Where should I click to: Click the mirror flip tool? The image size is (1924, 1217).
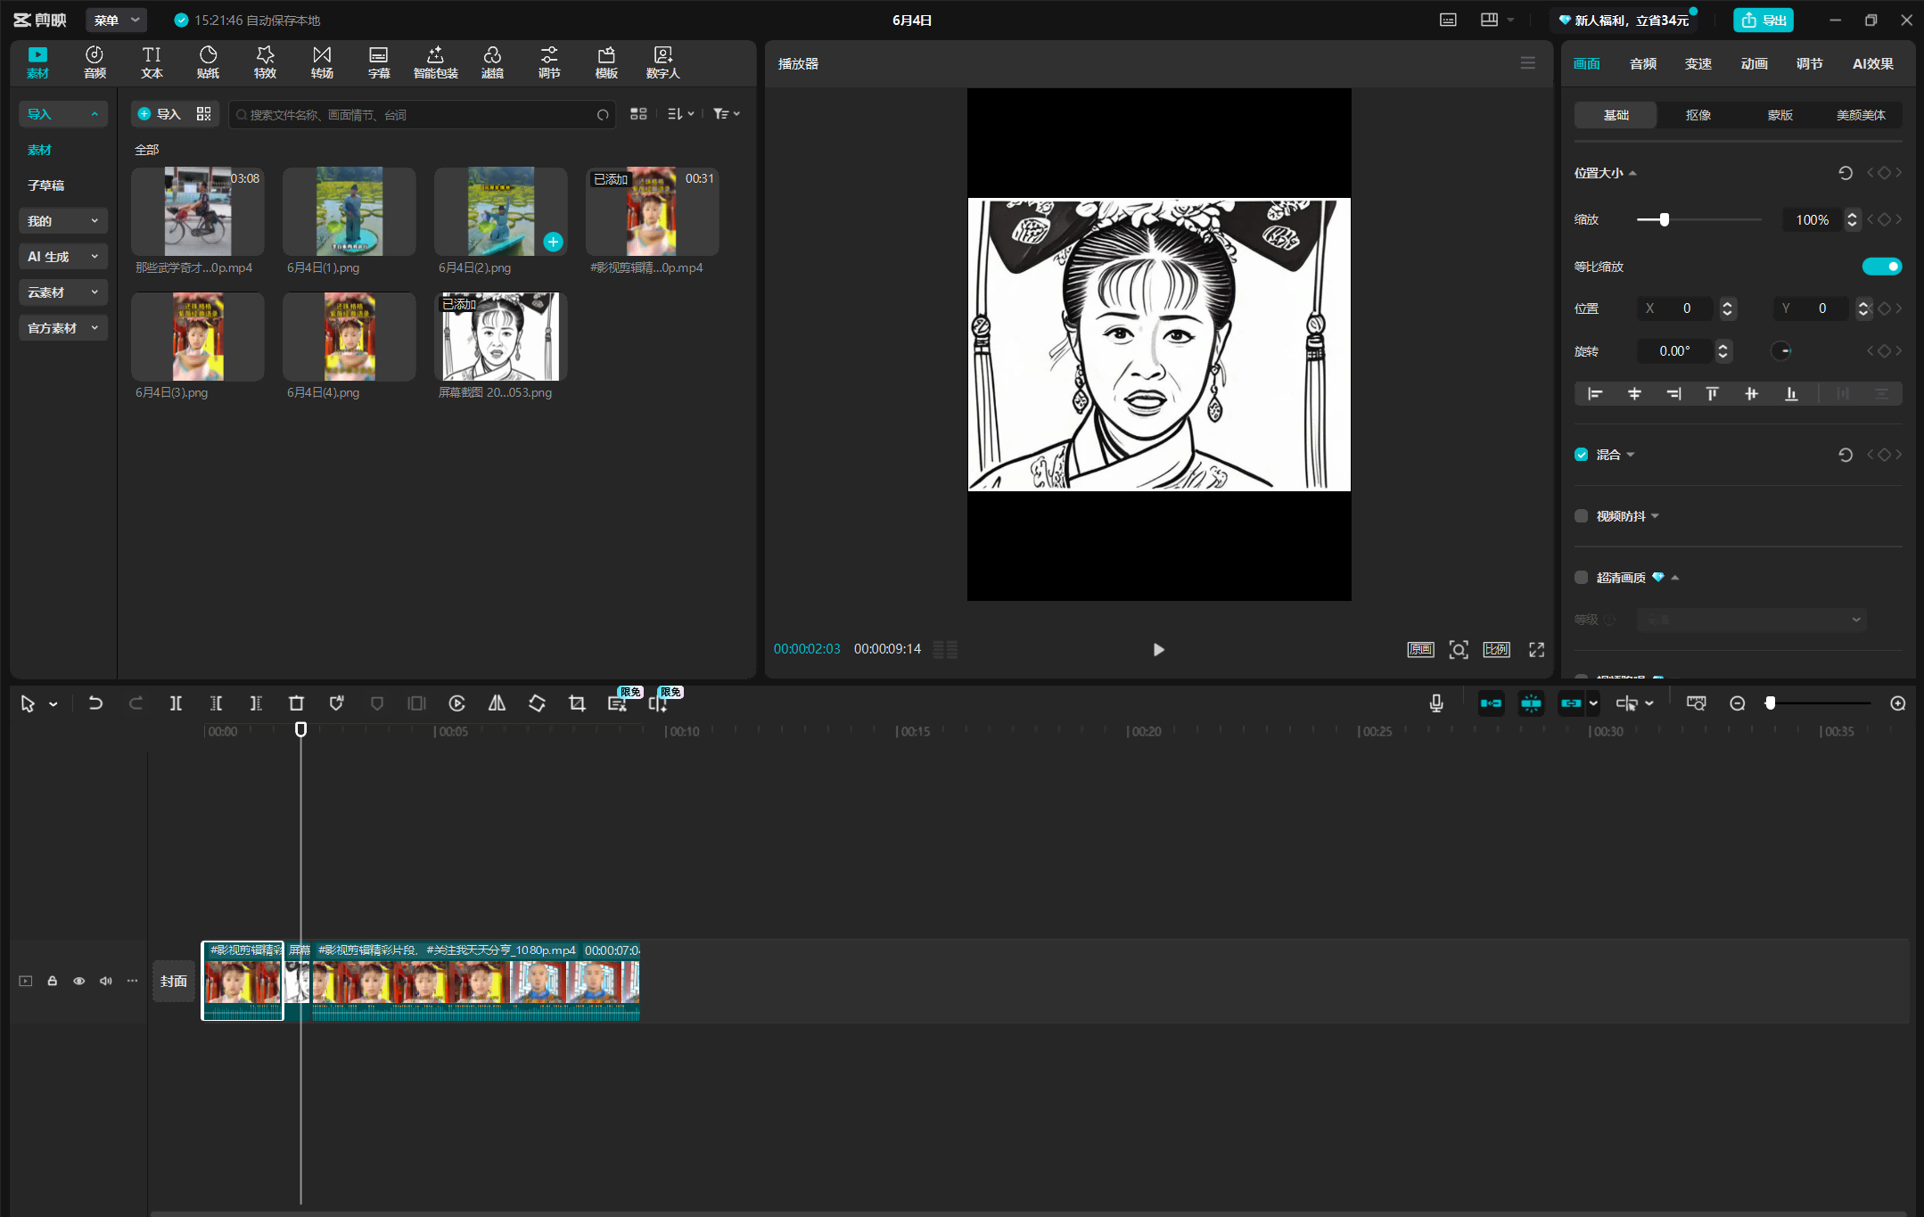click(x=497, y=703)
